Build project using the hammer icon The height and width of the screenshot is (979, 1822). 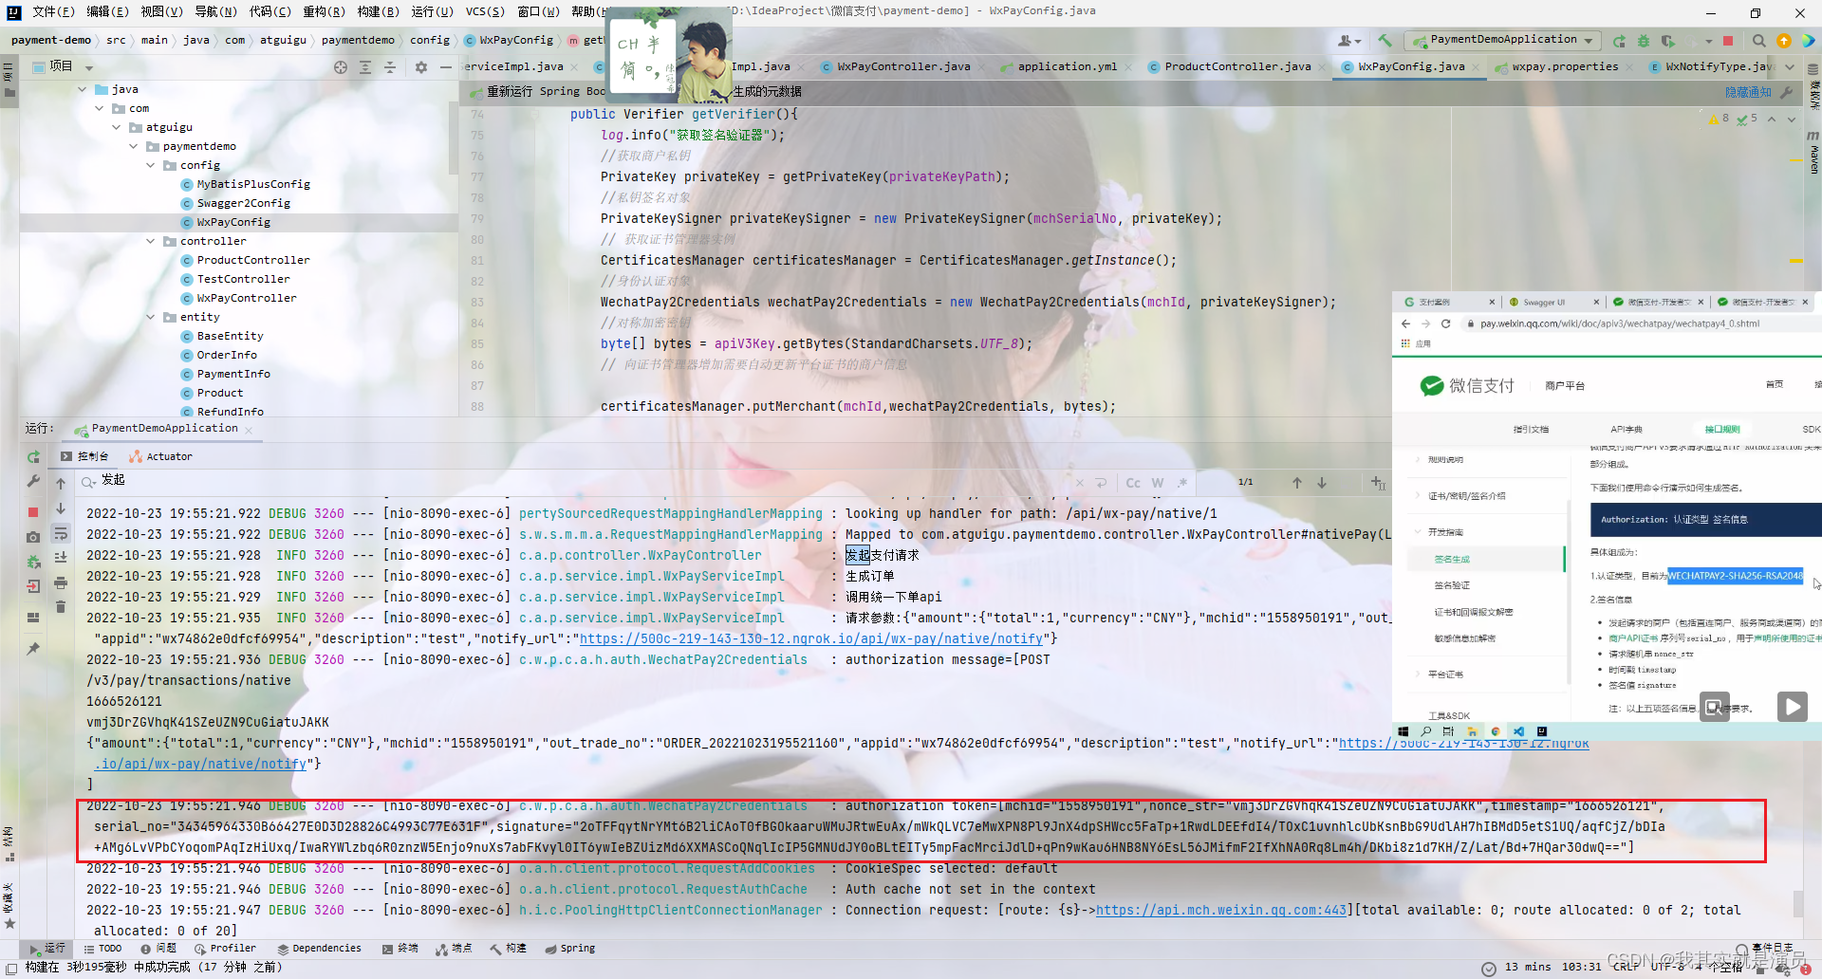pyautogui.click(x=1385, y=41)
